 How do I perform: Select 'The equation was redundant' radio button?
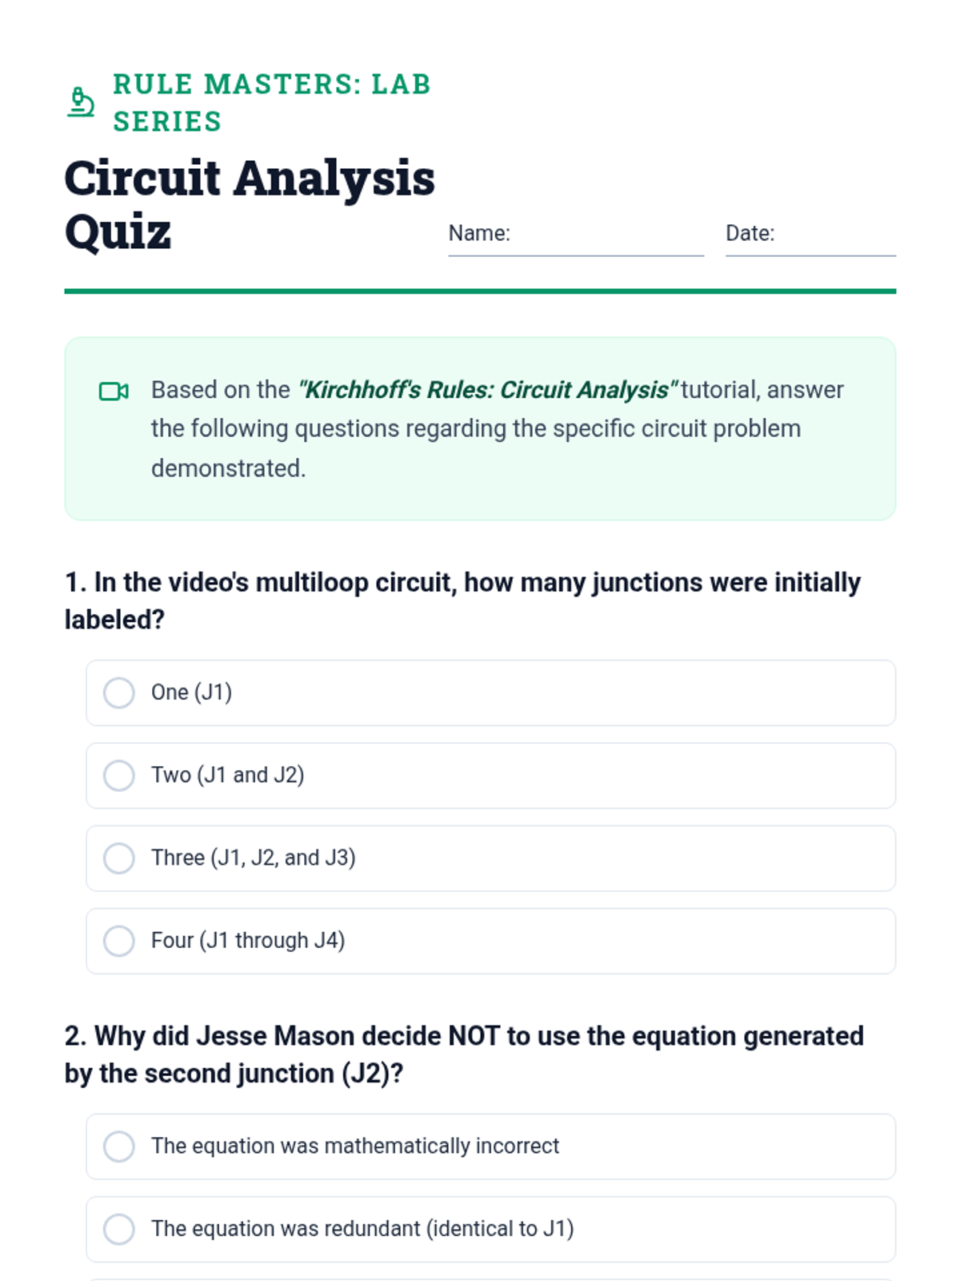click(119, 1229)
